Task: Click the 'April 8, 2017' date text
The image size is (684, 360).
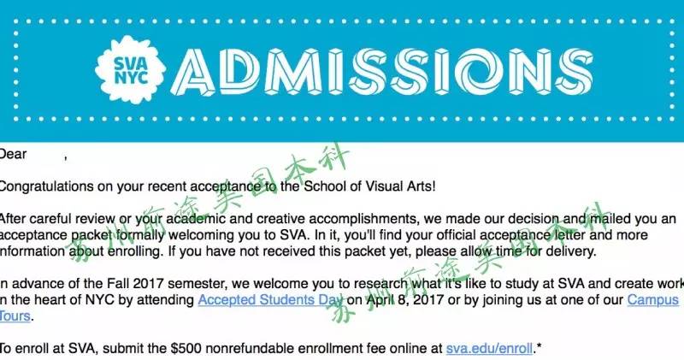Action: coord(404,300)
